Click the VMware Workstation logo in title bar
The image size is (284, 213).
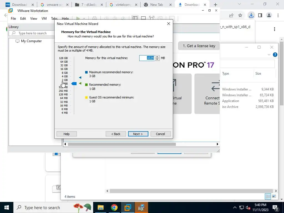[11, 11]
